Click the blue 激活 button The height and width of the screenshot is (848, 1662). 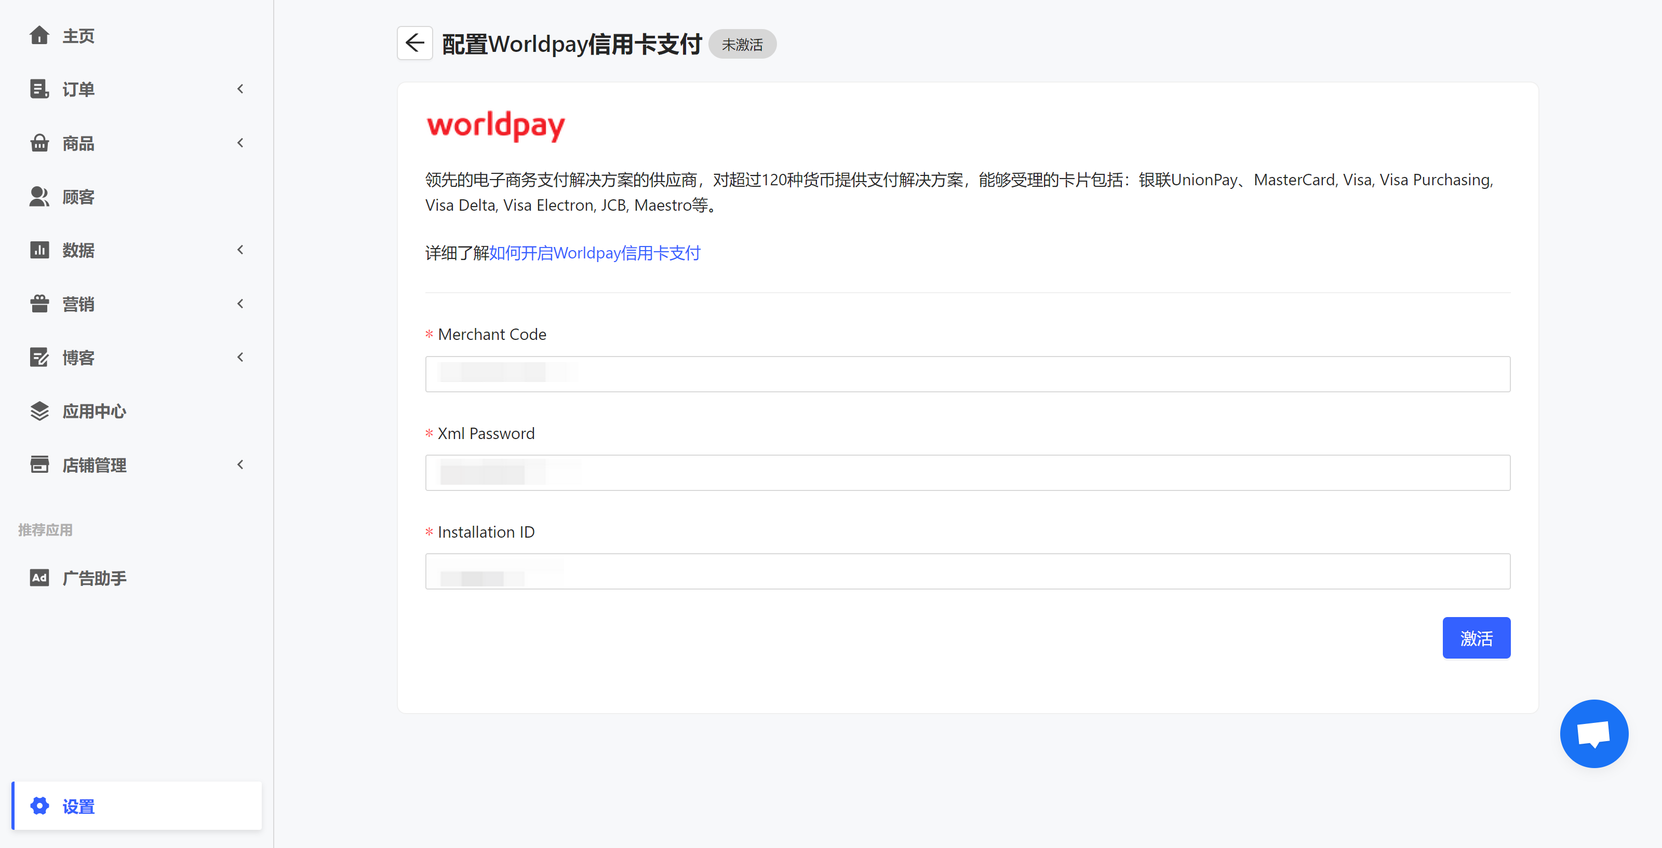[1476, 638]
